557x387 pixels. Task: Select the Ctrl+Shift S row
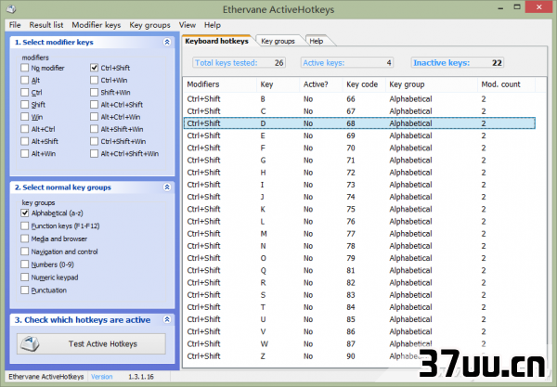point(359,295)
